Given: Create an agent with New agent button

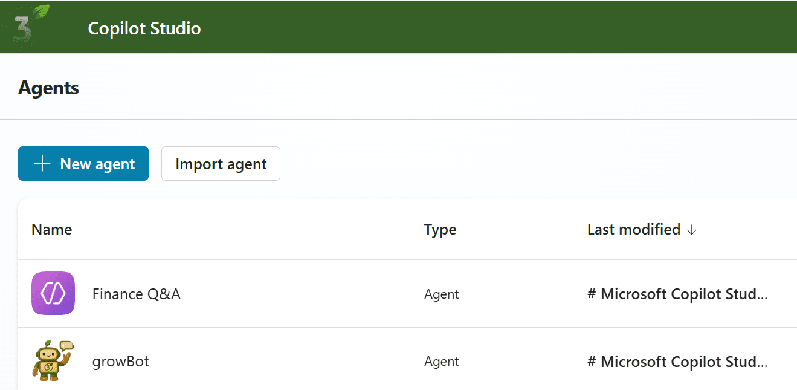Looking at the screenshot, I should pyautogui.click(x=83, y=164).
